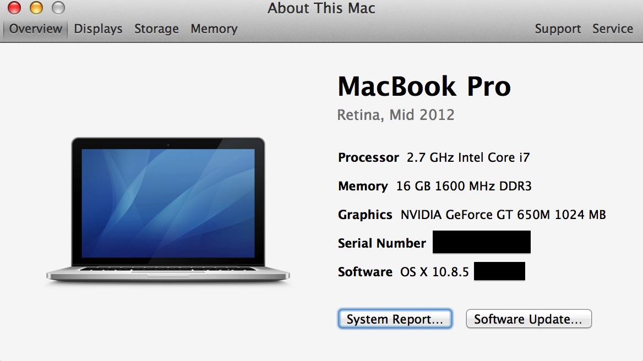Open the Storage tab
This screenshot has width=643, height=361.
click(x=157, y=29)
